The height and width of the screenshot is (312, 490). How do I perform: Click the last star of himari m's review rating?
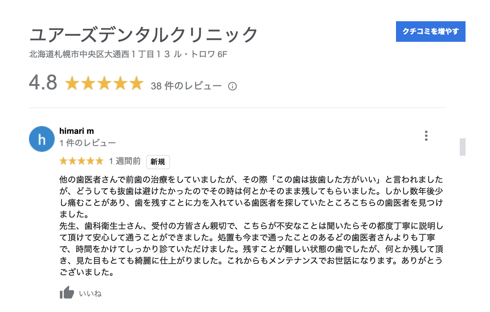tap(99, 161)
